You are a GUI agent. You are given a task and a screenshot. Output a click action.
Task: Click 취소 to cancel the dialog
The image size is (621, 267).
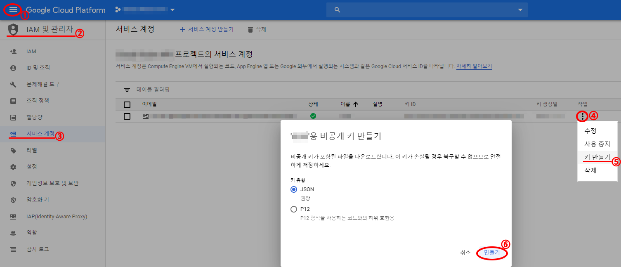[x=465, y=253]
